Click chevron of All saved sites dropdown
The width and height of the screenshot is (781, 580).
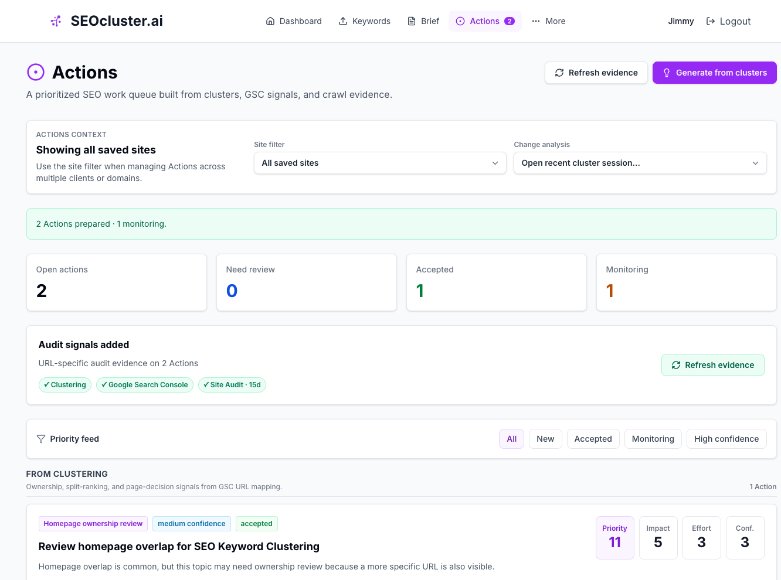[x=495, y=163]
